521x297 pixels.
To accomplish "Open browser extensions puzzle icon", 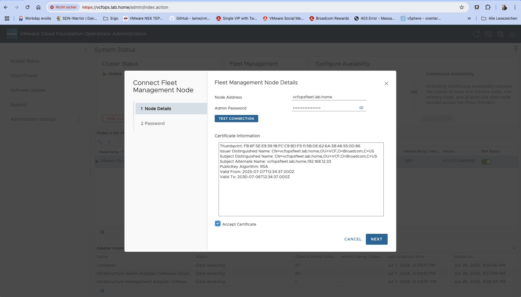I will (488, 7).
